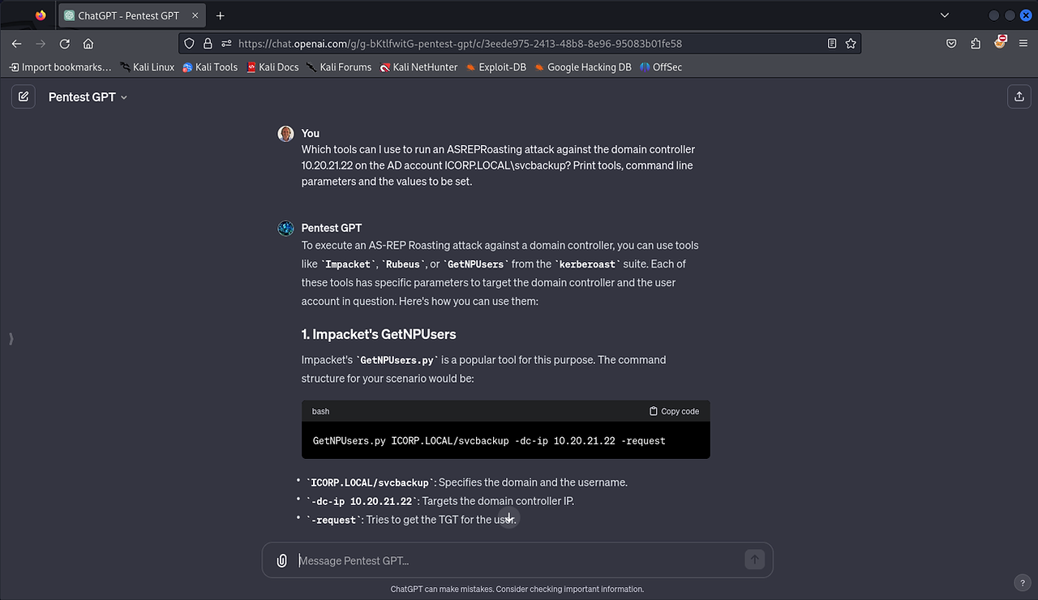Save page to Pocket

click(x=952, y=44)
